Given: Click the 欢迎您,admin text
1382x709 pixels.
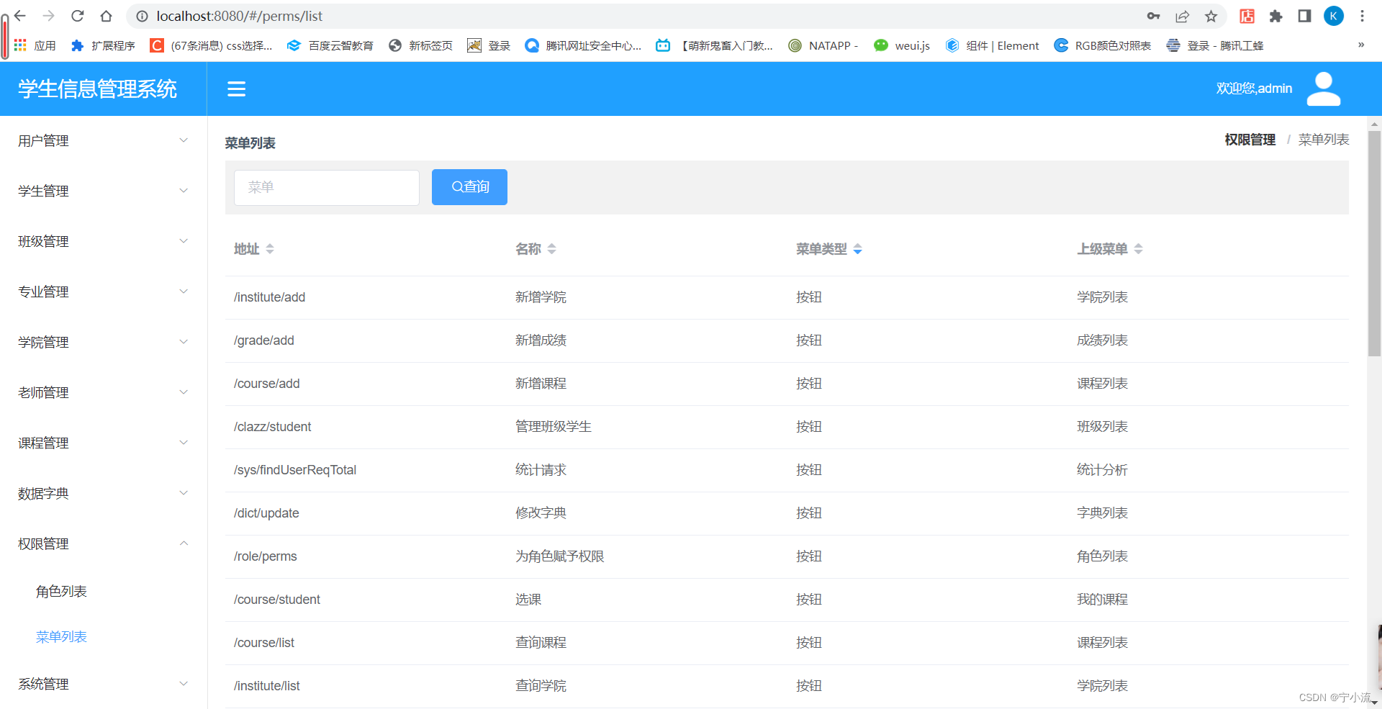Looking at the screenshot, I should 1254,89.
